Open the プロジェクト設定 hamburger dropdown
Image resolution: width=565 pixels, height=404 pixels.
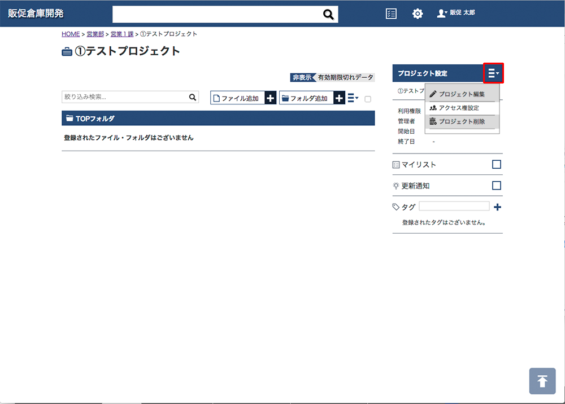pos(493,73)
